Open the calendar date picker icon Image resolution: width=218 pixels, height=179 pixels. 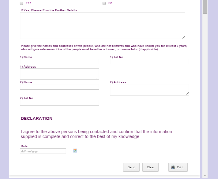(75, 151)
